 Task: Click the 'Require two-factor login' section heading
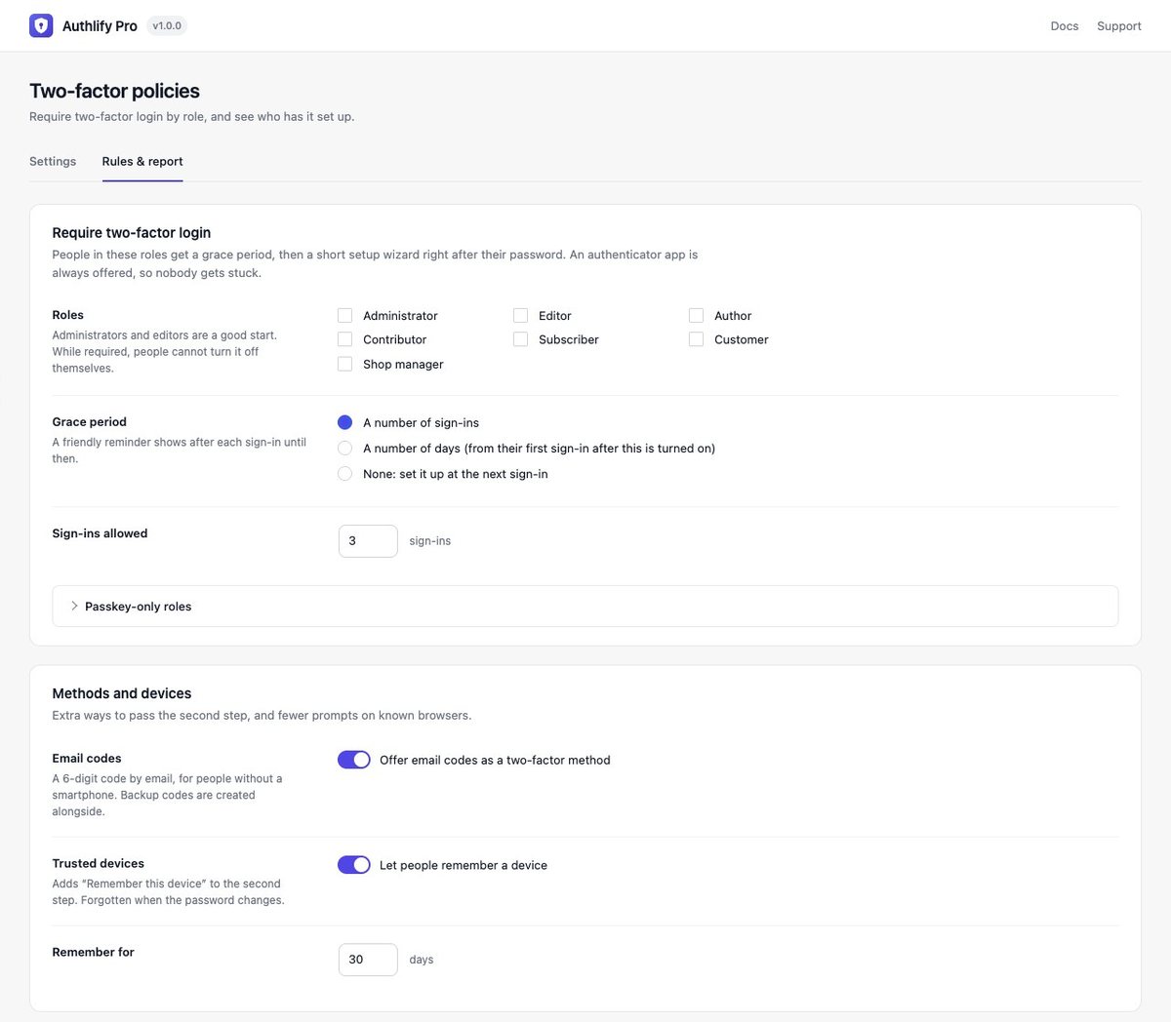click(x=132, y=232)
